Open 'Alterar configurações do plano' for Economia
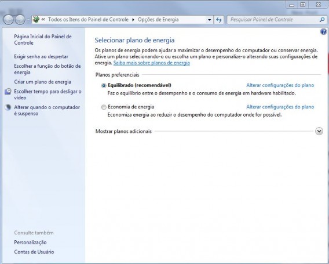 pos(280,107)
